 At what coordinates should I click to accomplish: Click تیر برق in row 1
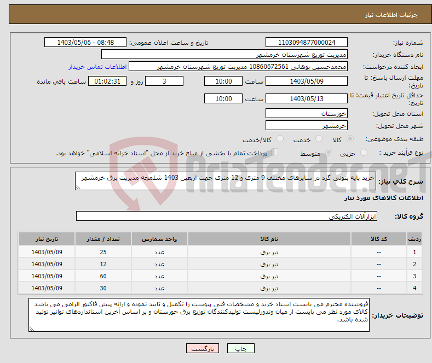tap(269, 252)
